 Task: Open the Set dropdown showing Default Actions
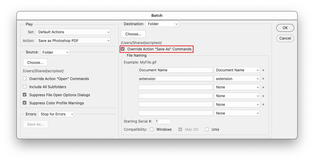coord(73,32)
